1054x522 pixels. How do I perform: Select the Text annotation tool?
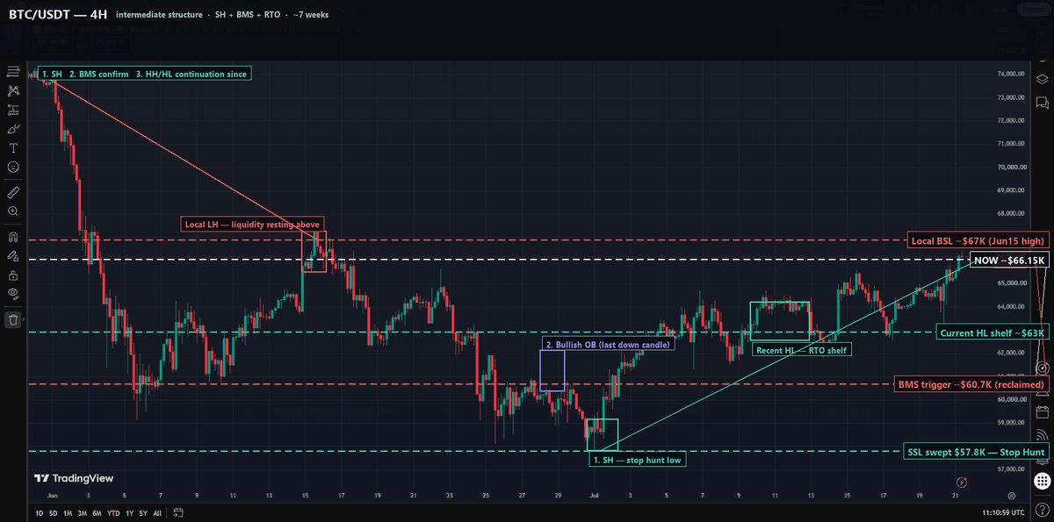(13, 147)
